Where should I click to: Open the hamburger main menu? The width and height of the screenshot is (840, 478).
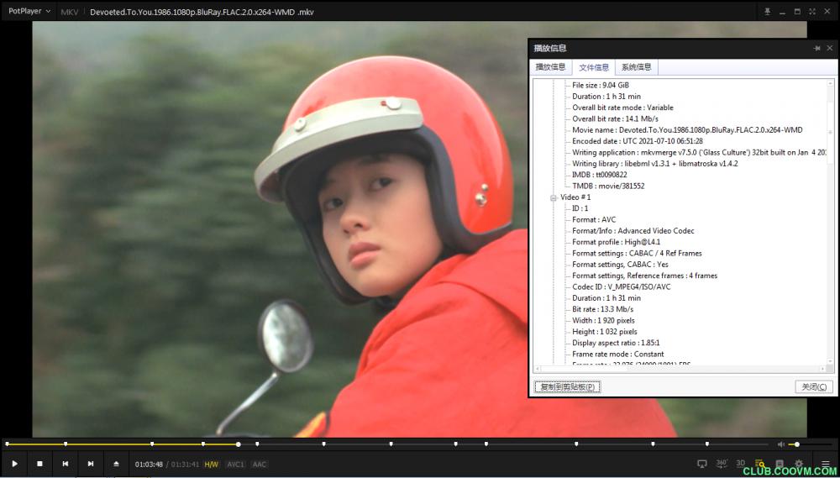point(826,464)
